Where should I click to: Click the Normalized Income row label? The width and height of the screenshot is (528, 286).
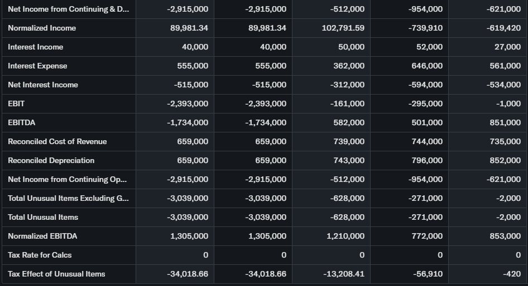(x=42, y=28)
